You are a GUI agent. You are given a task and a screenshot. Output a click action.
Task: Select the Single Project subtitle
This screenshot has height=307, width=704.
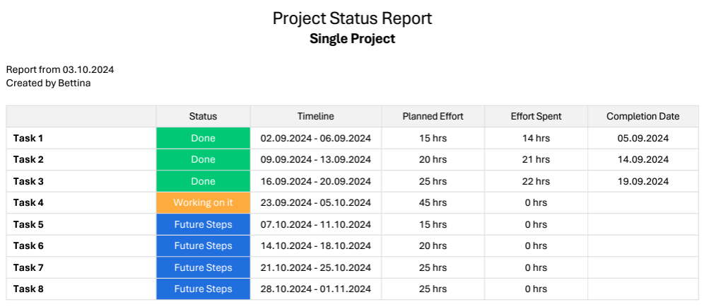(x=352, y=39)
